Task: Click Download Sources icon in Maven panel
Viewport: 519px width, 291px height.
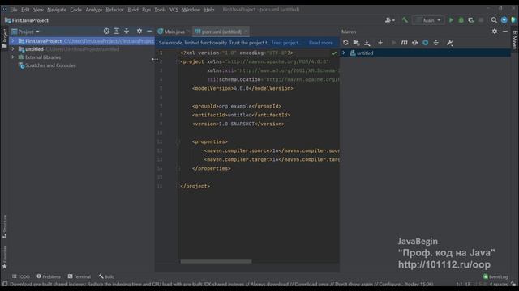Action: 367,43
